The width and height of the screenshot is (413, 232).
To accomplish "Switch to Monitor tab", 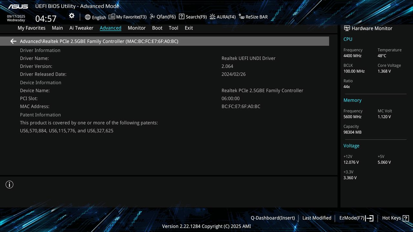I will (136, 28).
